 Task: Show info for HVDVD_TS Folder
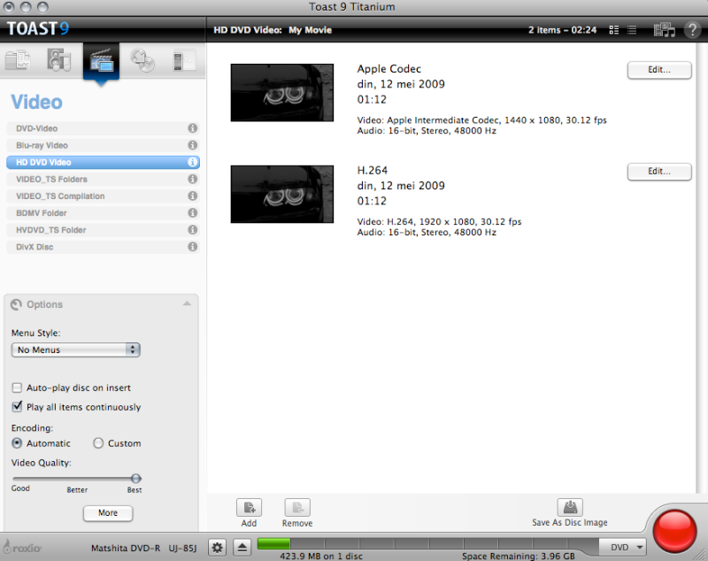coord(192,230)
